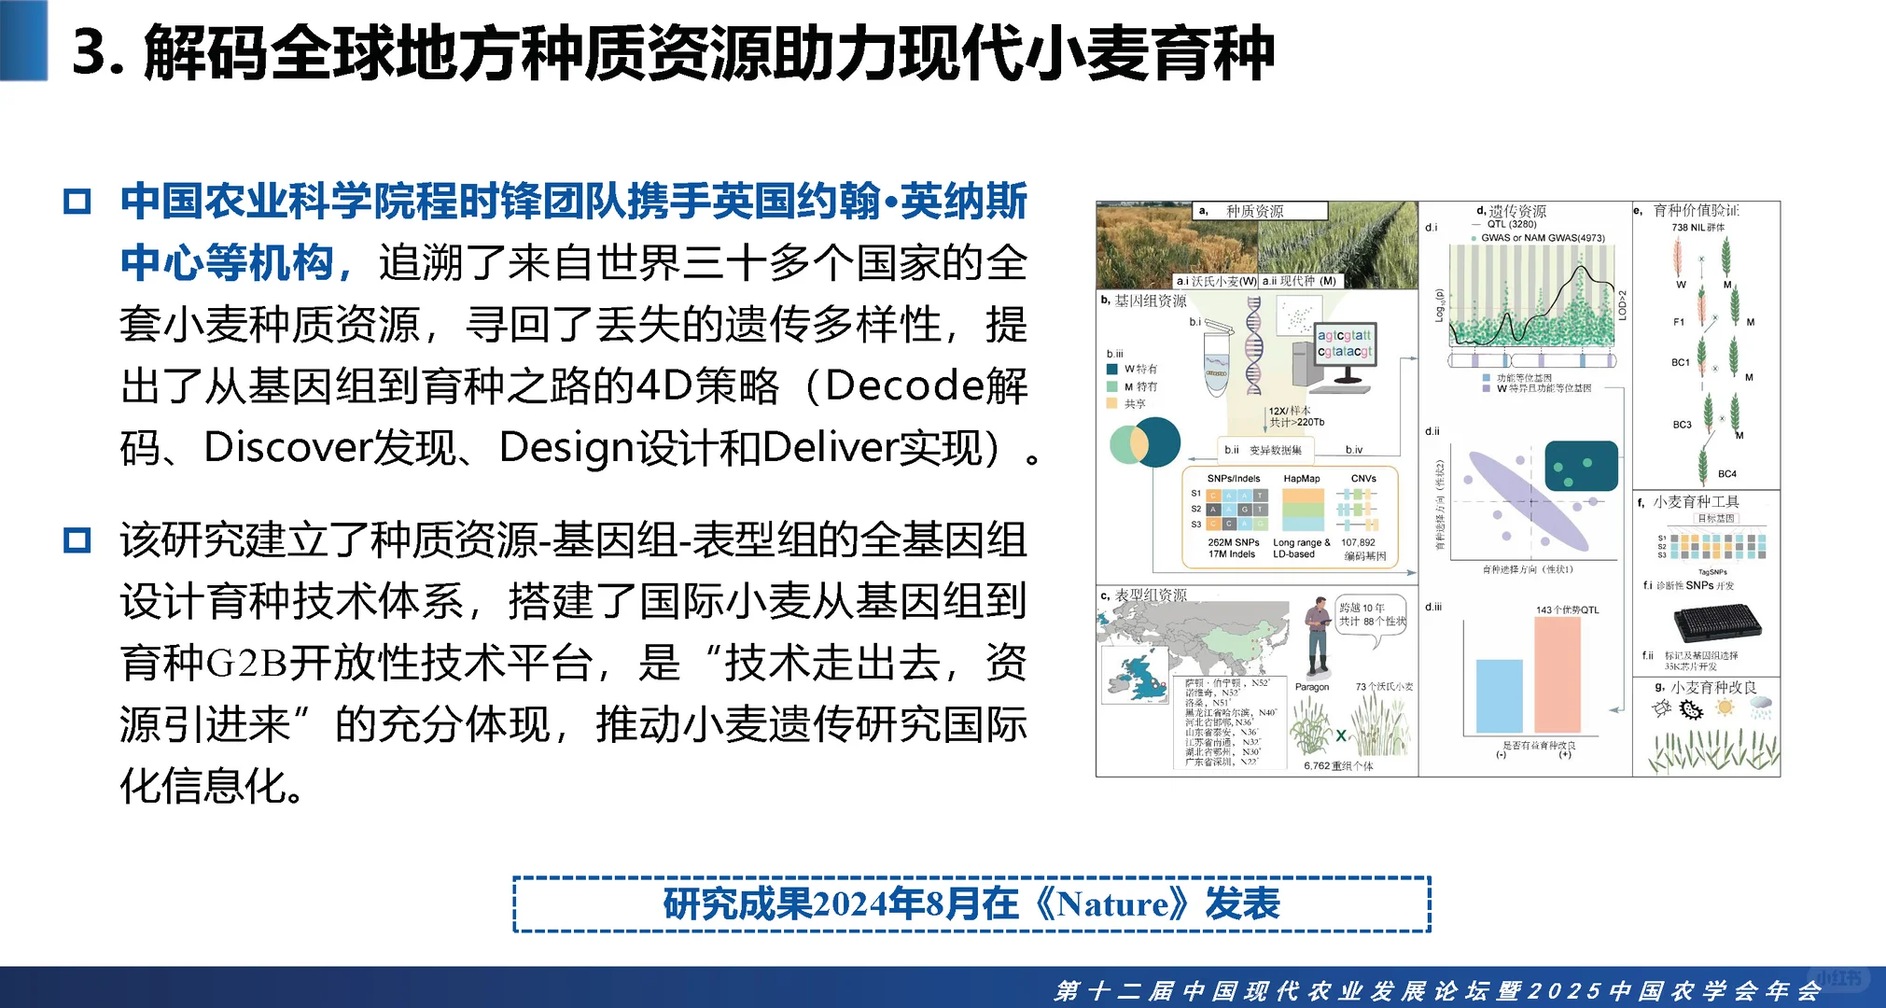Click the 262M SNPs 17M Indels text
Image resolution: width=1886 pixels, height=1008 pixels.
click(x=1232, y=548)
